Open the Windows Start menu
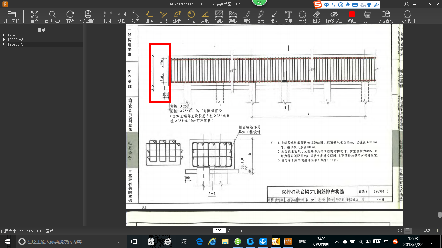 pyautogui.click(x=7, y=241)
